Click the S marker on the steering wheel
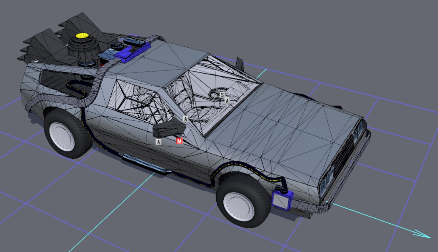Screen dimensions: 438x252 point(222,95)
